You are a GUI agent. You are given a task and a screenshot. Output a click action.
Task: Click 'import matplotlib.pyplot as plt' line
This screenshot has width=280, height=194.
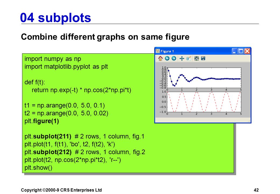click(x=66, y=67)
